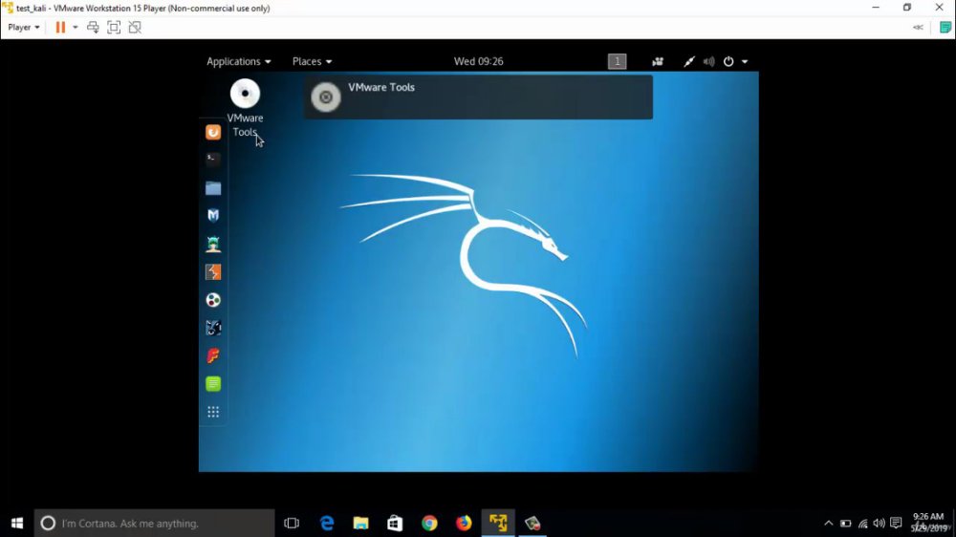The width and height of the screenshot is (956, 537).
Task: Click the VMware Tools notification banner
Action: click(x=479, y=97)
